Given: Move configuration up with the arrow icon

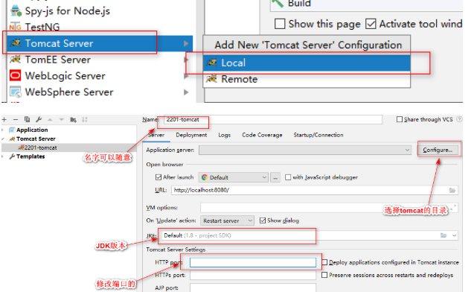Looking at the screenshot, I should point(50,119).
